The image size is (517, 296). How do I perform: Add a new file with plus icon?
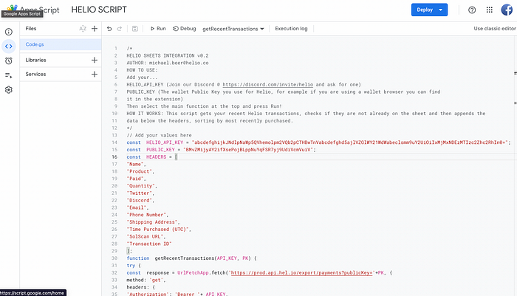tap(95, 29)
